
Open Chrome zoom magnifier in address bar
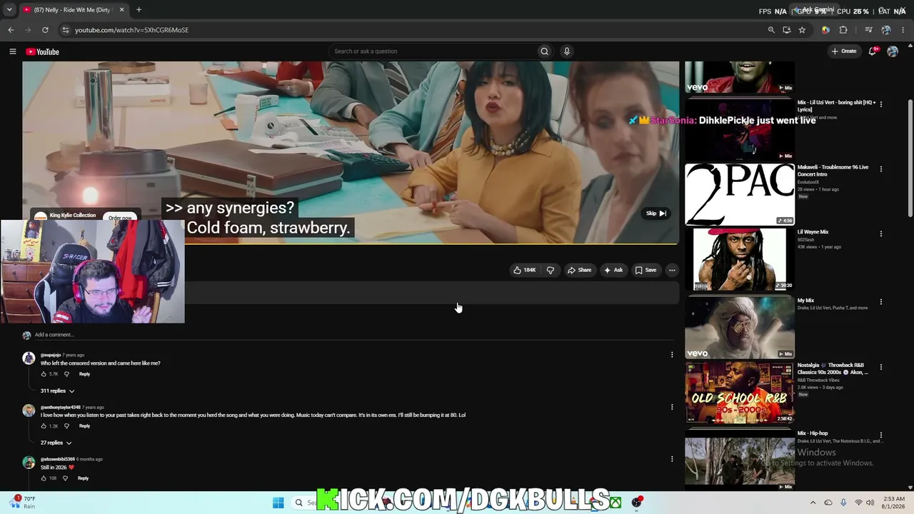click(x=771, y=30)
